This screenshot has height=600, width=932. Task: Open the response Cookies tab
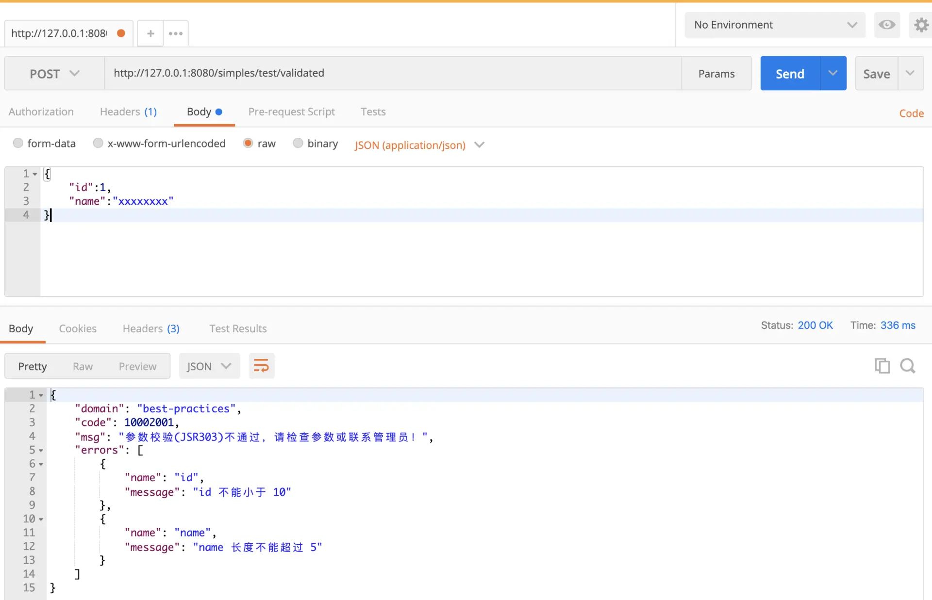pos(78,329)
